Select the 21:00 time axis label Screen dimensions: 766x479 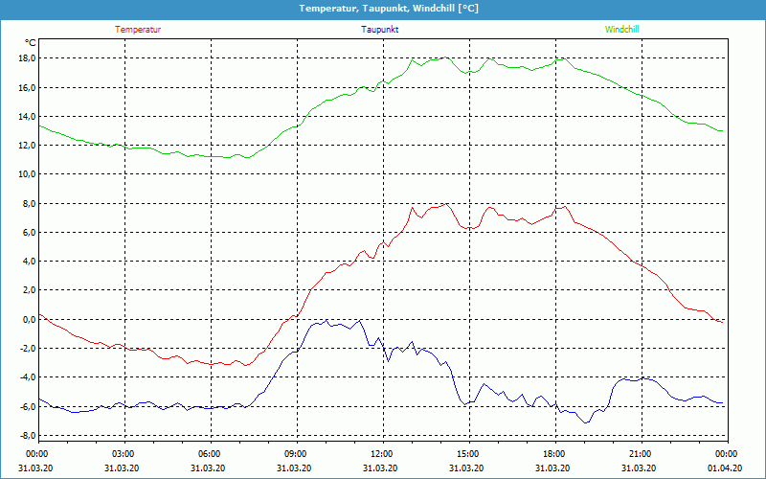pos(640,453)
